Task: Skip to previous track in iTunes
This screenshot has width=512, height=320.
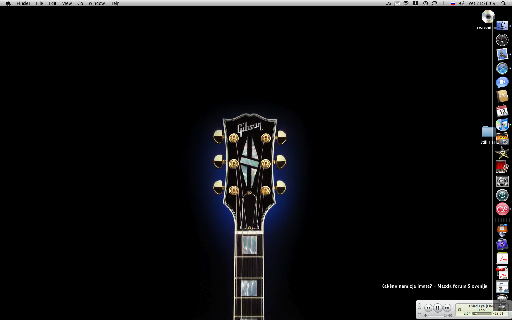Action: click(428, 308)
